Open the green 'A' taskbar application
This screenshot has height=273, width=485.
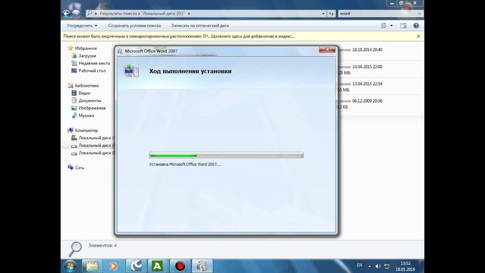click(157, 266)
